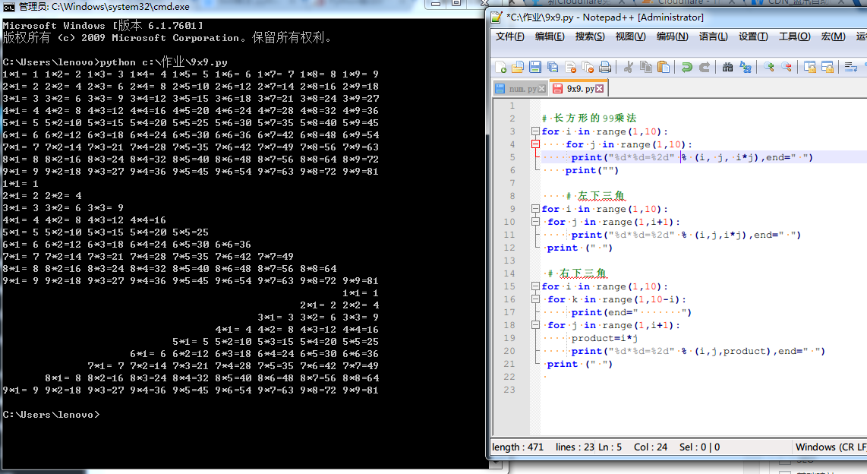The height and width of the screenshot is (474, 867).
Task: Cut selection with the scissors icon
Action: point(628,68)
